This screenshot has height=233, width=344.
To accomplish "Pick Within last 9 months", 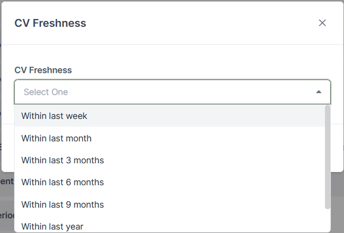I will coord(63,204).
